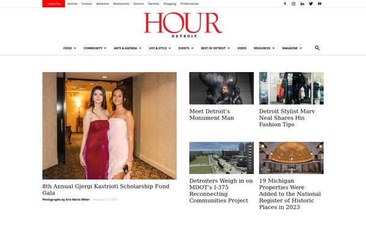Open the YouTube icon in the header
Viewport: 366px width, 244px height.
click(320, 4)
